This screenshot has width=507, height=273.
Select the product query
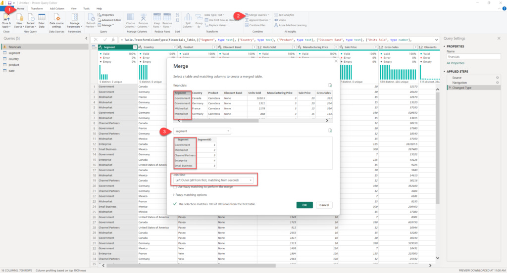[x=45, y=65]
